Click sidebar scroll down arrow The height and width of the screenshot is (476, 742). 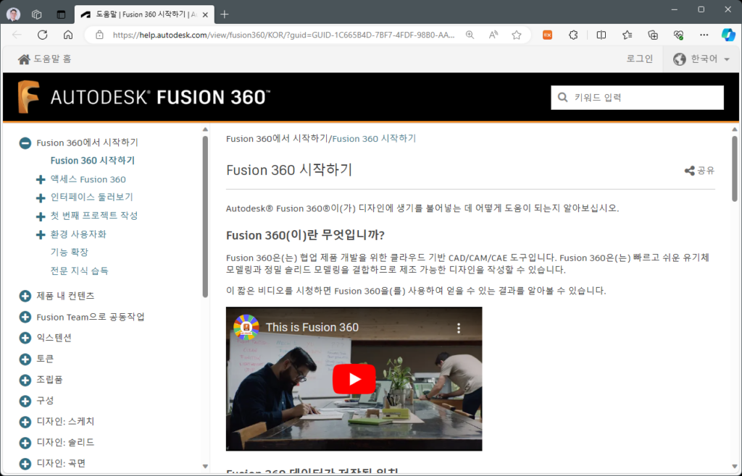[x=205, y=466]
